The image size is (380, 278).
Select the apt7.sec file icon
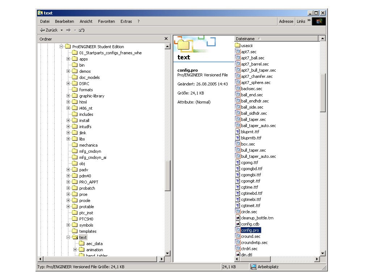pyautogui.click(x=237, y=52)
